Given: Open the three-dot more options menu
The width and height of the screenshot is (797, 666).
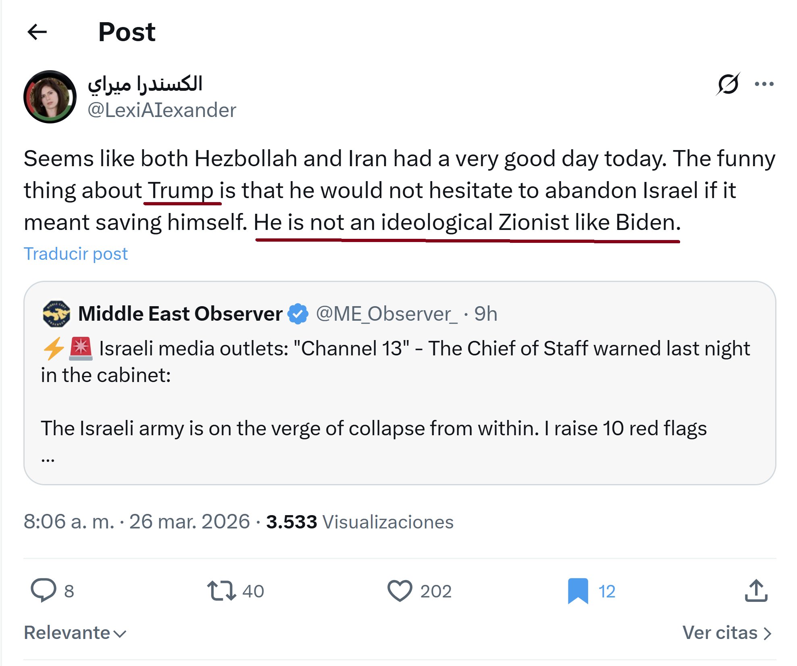Looking at the screenshot, I should (764, 84).
